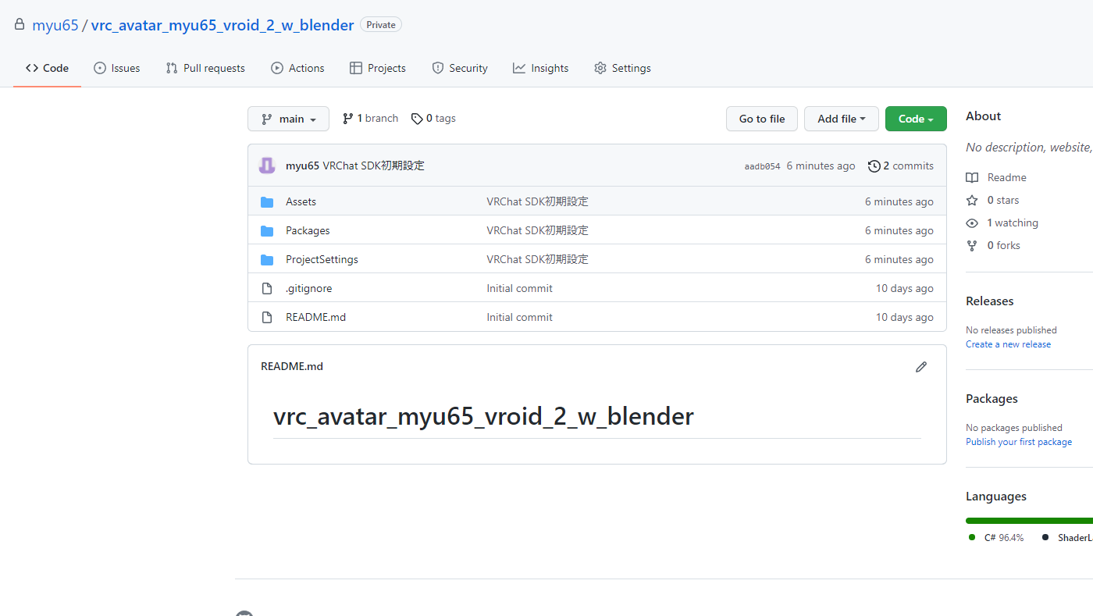Click Create a new release link
The height and width of the screenshot is (616, 1093).
pyautogui.click(x=1008, y=344)
